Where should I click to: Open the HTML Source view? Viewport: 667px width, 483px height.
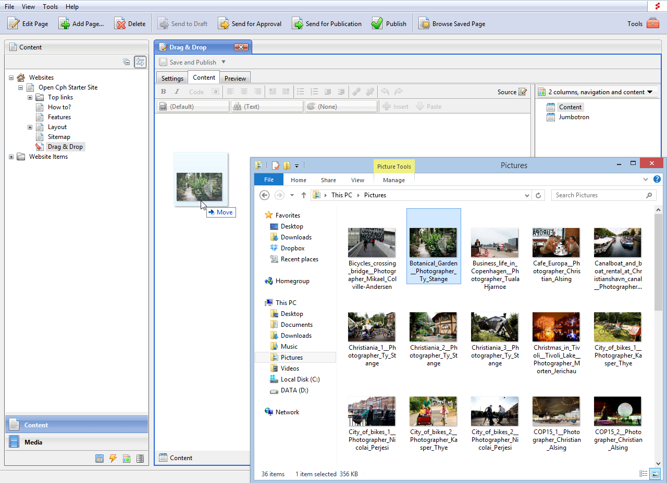[x=507, y=91]
